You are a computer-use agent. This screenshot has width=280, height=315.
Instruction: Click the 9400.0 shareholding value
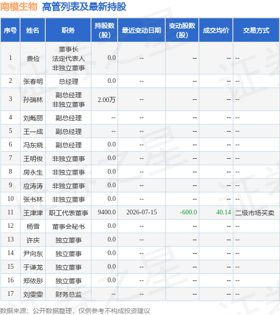tap(106, 212)
